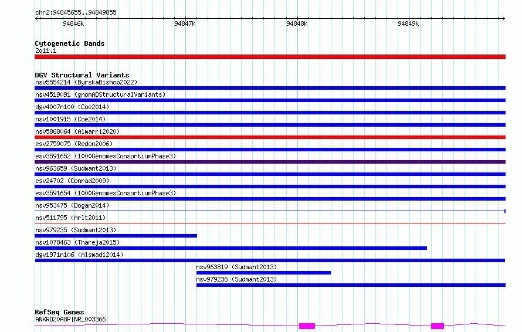Select the short blue bar under nsv979235
The image size is (522, 332).
116,236
